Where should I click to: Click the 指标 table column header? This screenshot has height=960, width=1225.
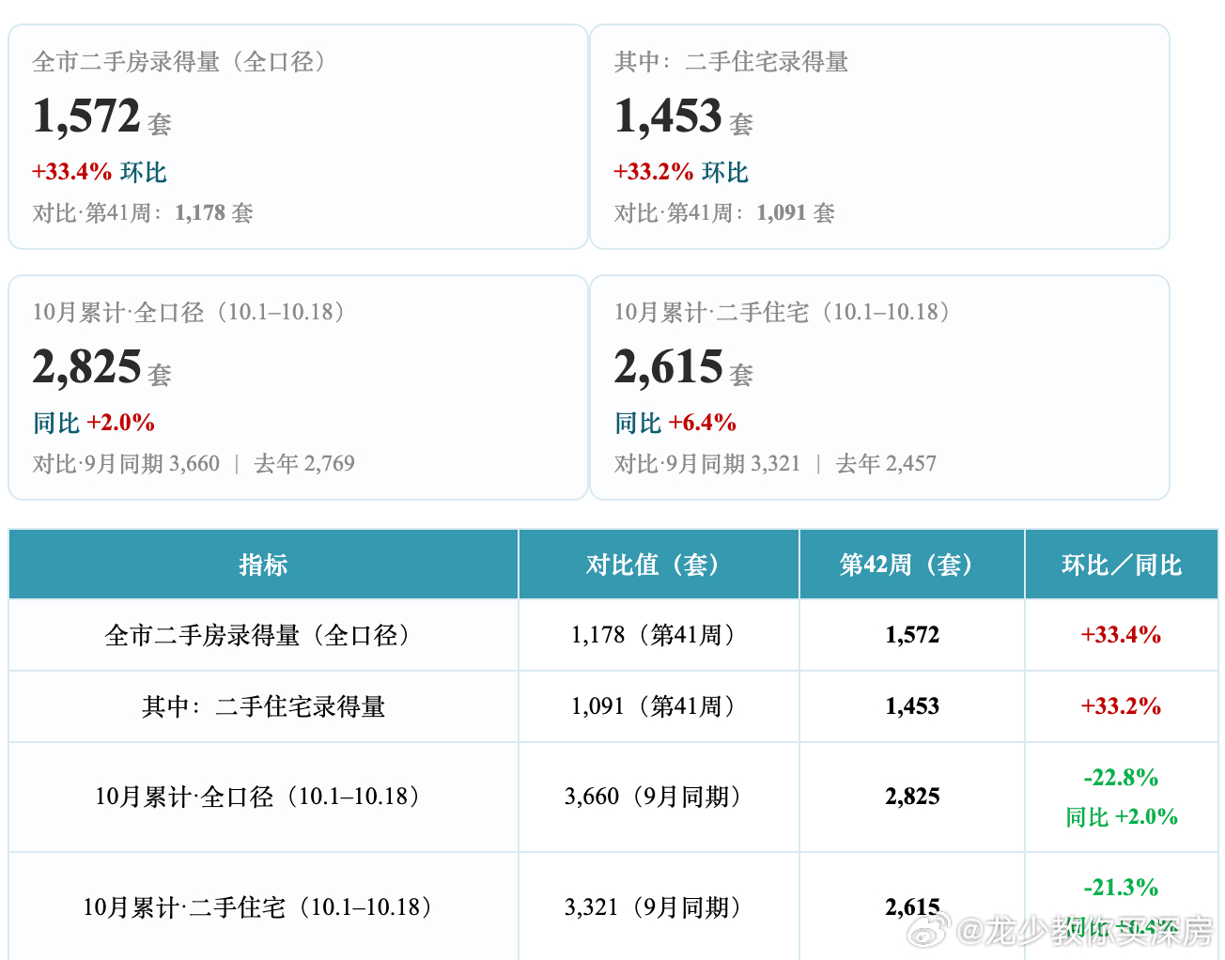coord(263,565)
